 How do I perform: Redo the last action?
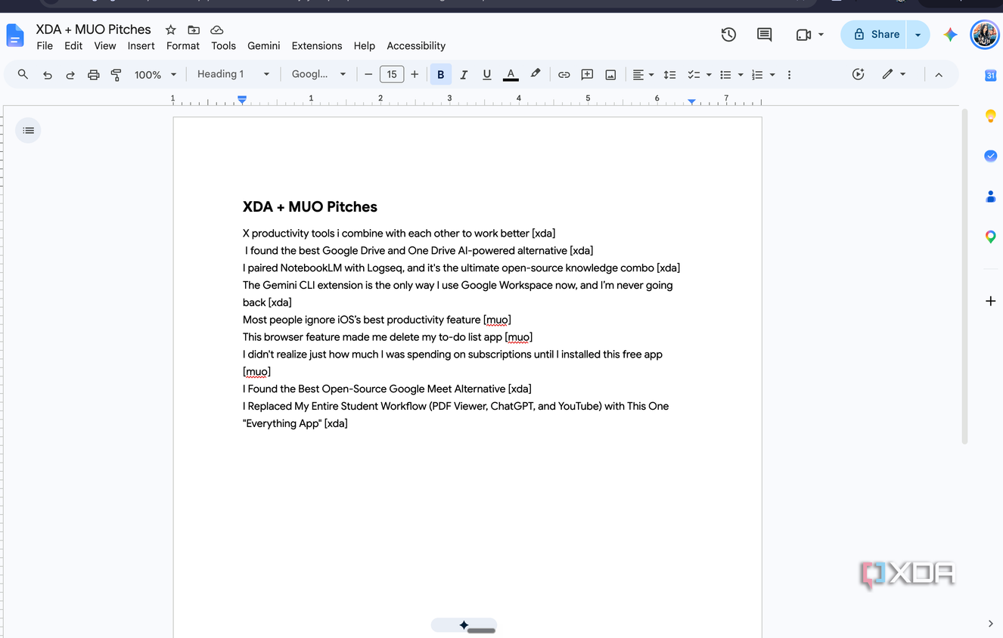coord(70,75)
